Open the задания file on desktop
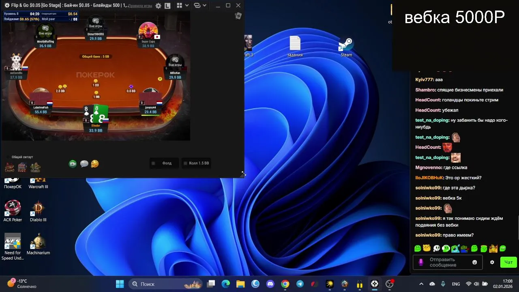Screen dimensions: 519x292 pos(295,46)
